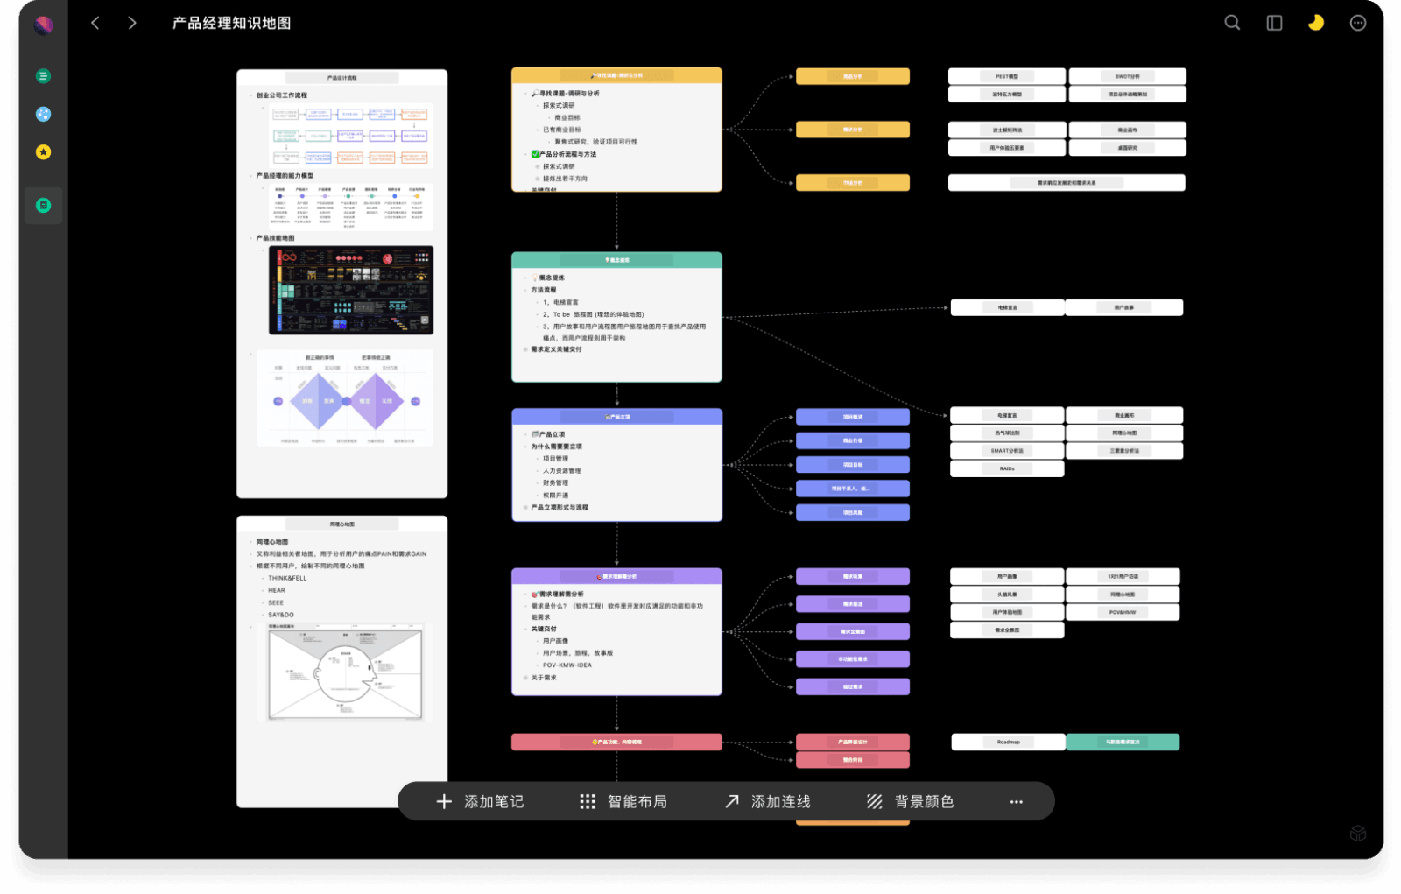The width and height of the screenshot is (1401, 894).
Task: Click the RAIDs white node
Action: pyautogui.click(x=1007, y=468)
